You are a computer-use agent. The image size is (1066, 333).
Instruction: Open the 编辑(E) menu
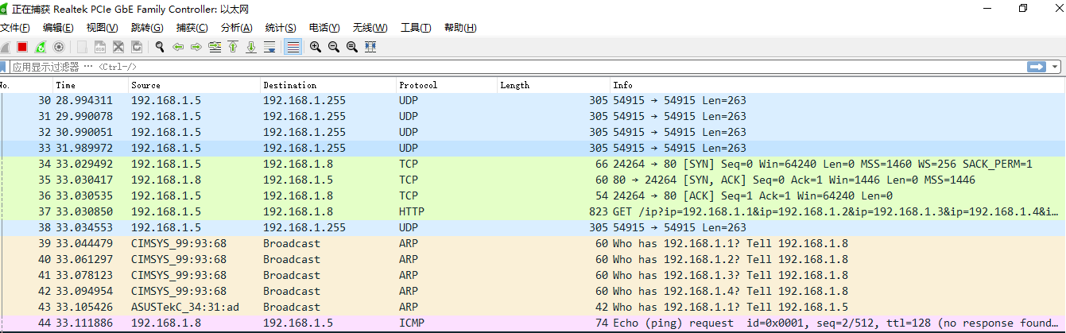58,28
